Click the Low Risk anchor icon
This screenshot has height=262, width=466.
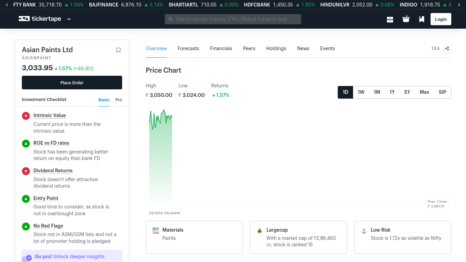364,231
